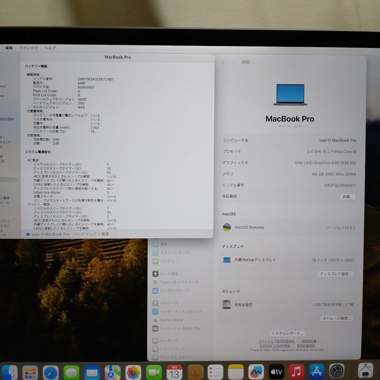Screen dimensions: 380x380
Task: Open Mail app in the Dock
Action: point(92,373)
